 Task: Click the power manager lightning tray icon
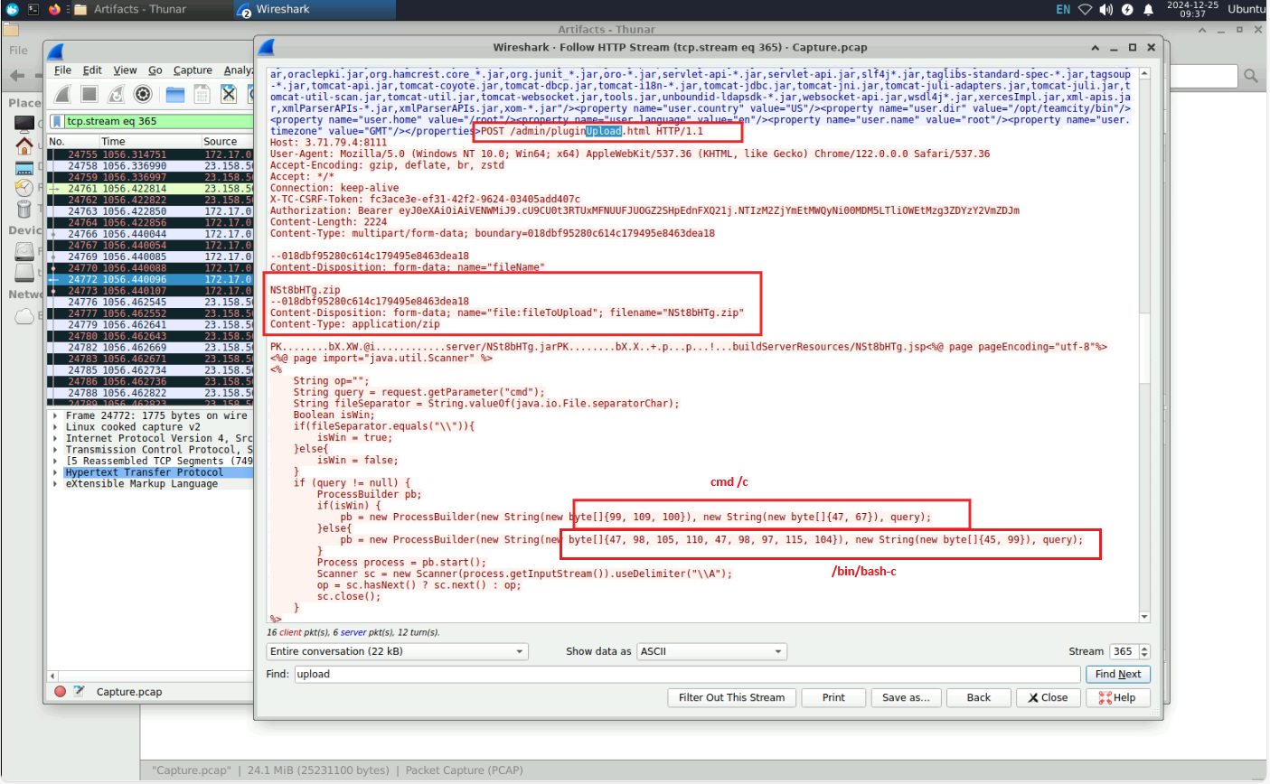click(1127, 9)
